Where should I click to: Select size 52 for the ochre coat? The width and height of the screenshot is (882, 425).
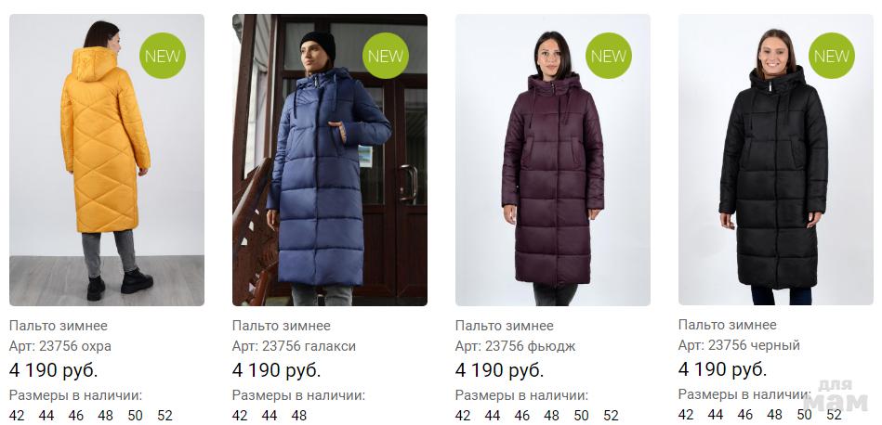click(165, 416)
